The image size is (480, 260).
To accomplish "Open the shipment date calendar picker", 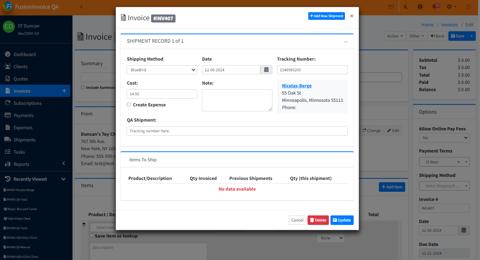I will tap(266, 70).
